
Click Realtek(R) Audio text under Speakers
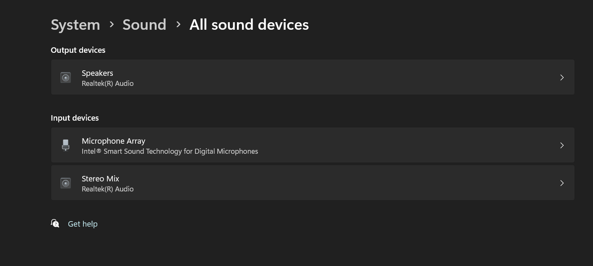coord(108,83)
